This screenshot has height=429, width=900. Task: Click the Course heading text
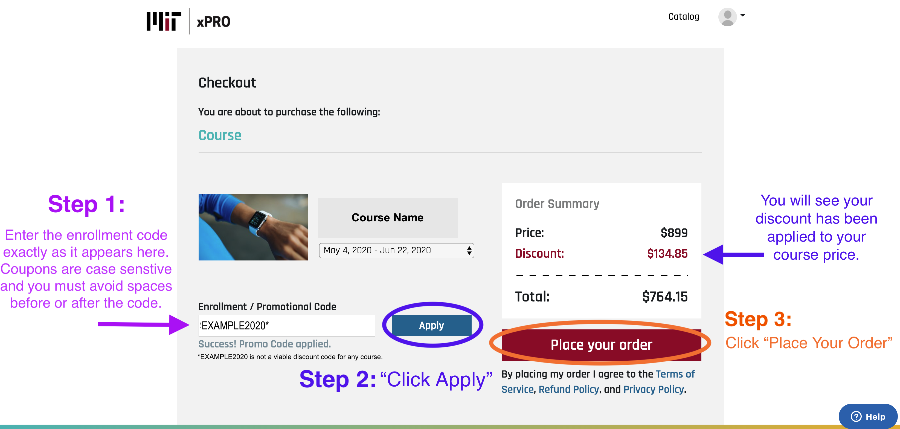220,135
